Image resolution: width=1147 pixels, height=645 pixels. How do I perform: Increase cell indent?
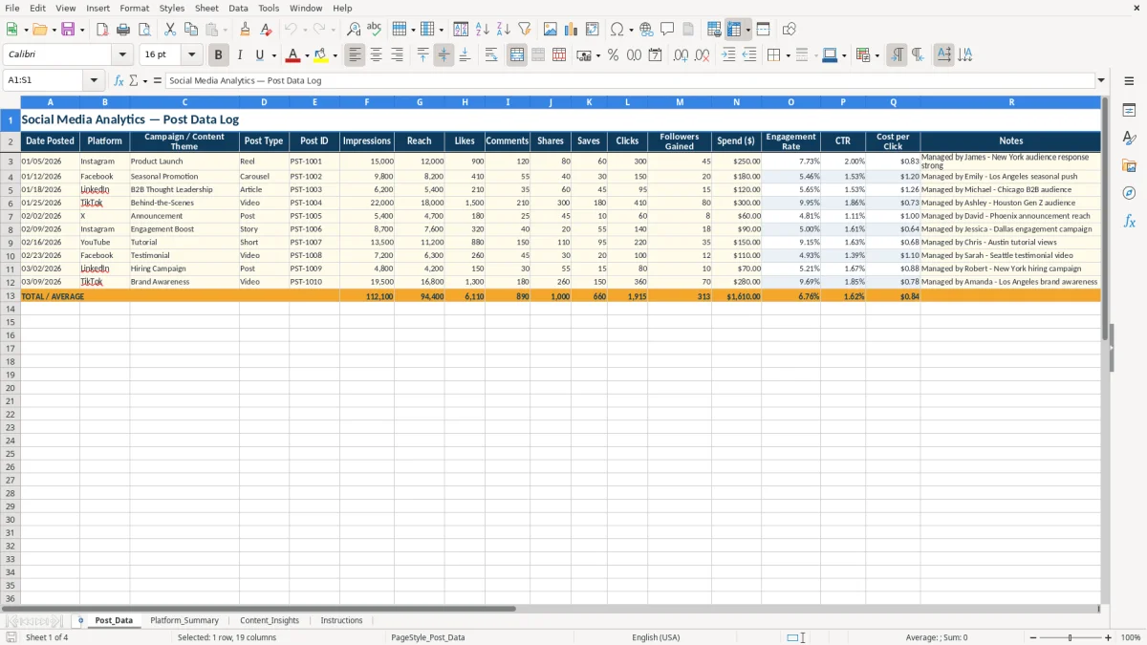tap(728, 55)
